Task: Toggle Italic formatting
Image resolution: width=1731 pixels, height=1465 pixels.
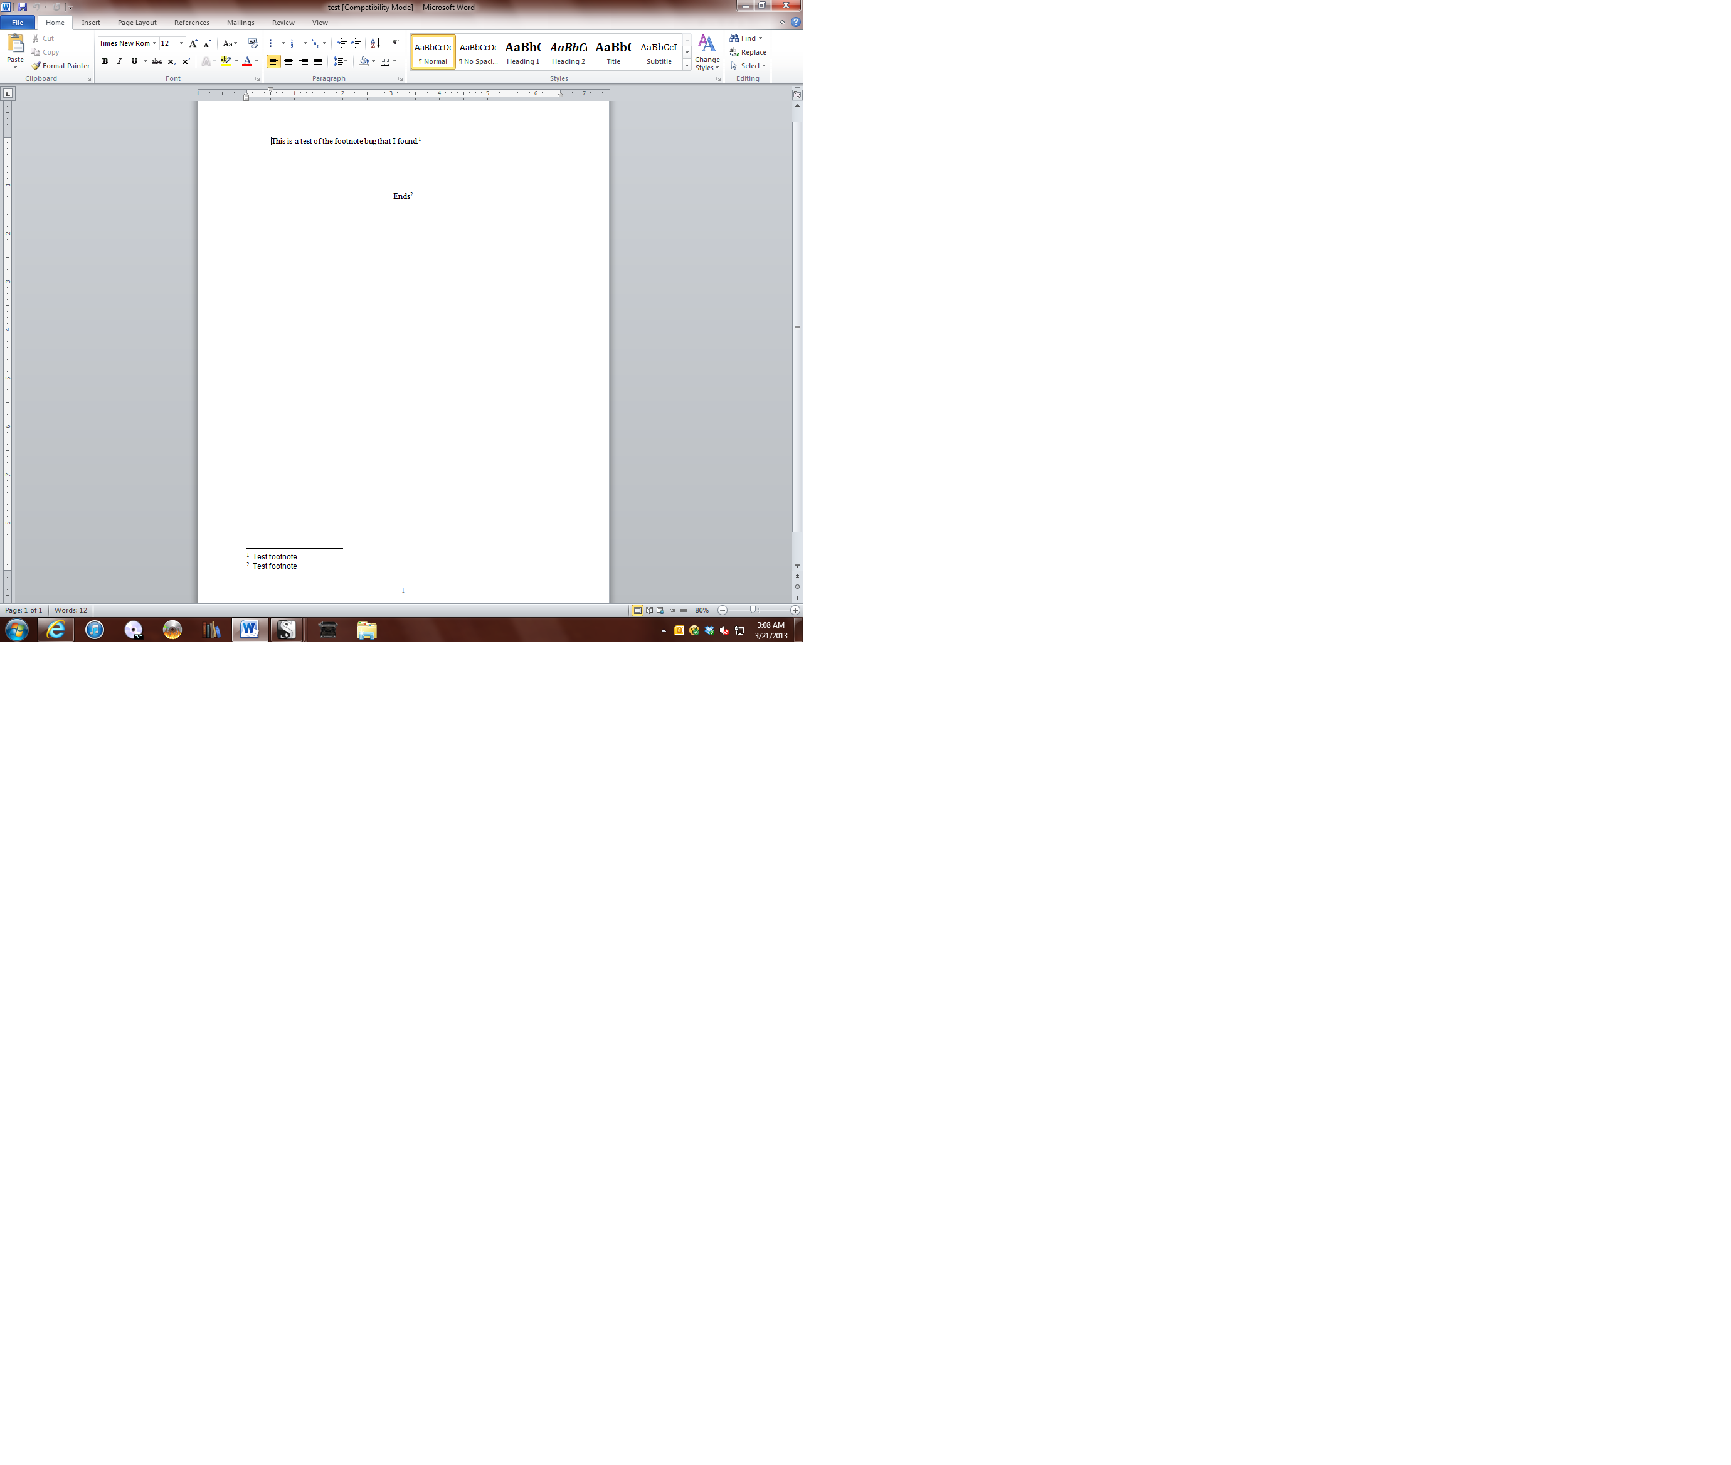Action: pyautogui.click(x=119, y=61)
